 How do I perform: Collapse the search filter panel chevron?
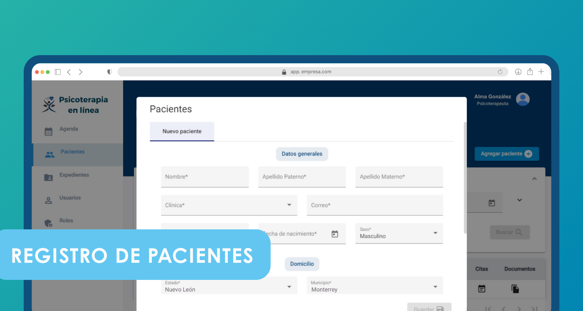(x=534, y=179)
